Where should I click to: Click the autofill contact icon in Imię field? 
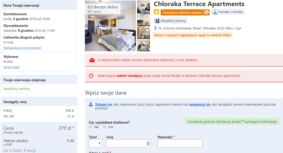click(148, 143)
